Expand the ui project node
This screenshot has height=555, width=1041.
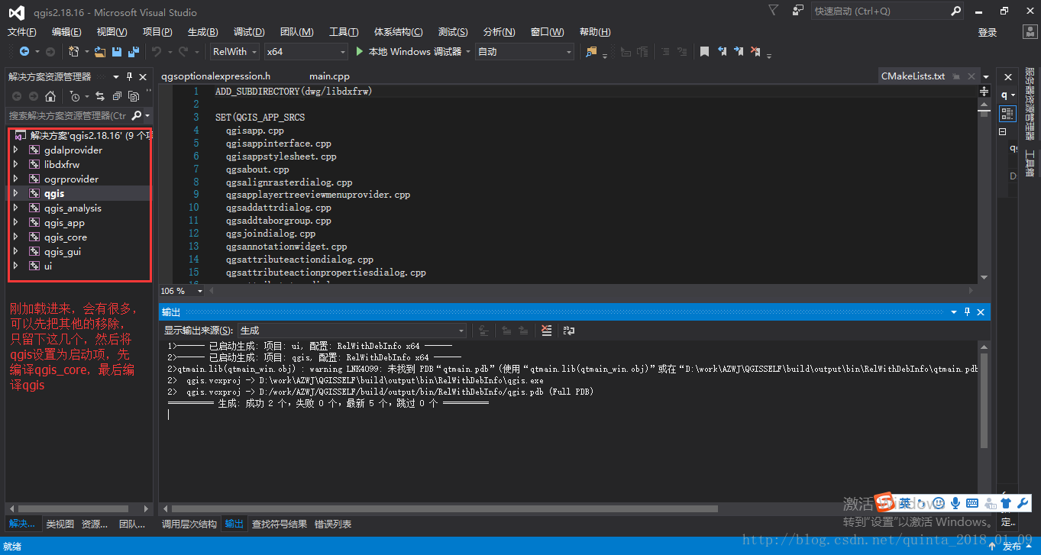coord(15,266)
